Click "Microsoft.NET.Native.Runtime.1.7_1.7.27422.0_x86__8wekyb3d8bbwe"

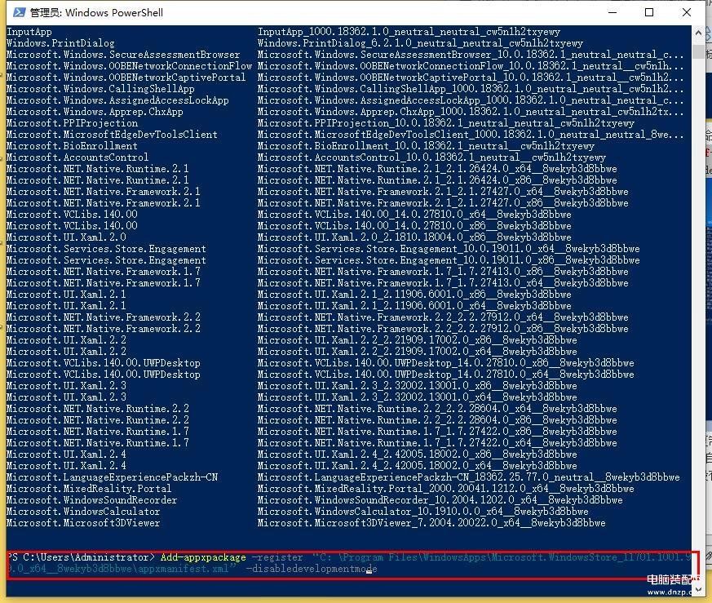[x=437, y=431]
